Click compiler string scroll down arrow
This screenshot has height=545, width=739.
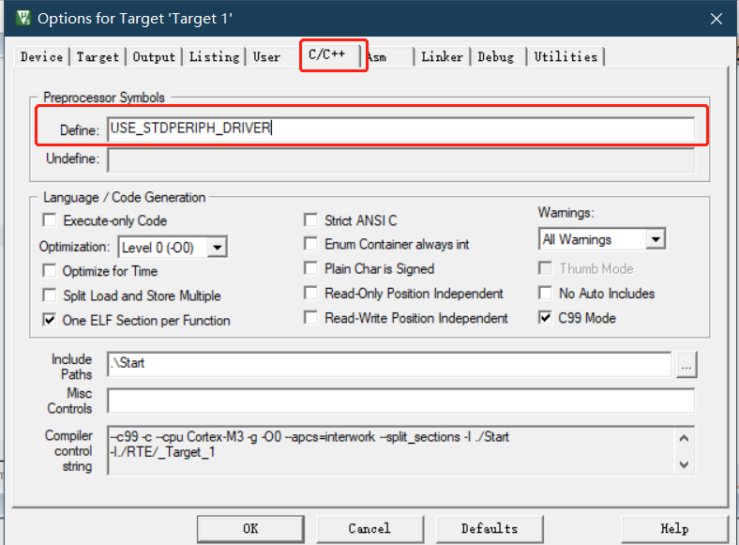pos(685,464)
